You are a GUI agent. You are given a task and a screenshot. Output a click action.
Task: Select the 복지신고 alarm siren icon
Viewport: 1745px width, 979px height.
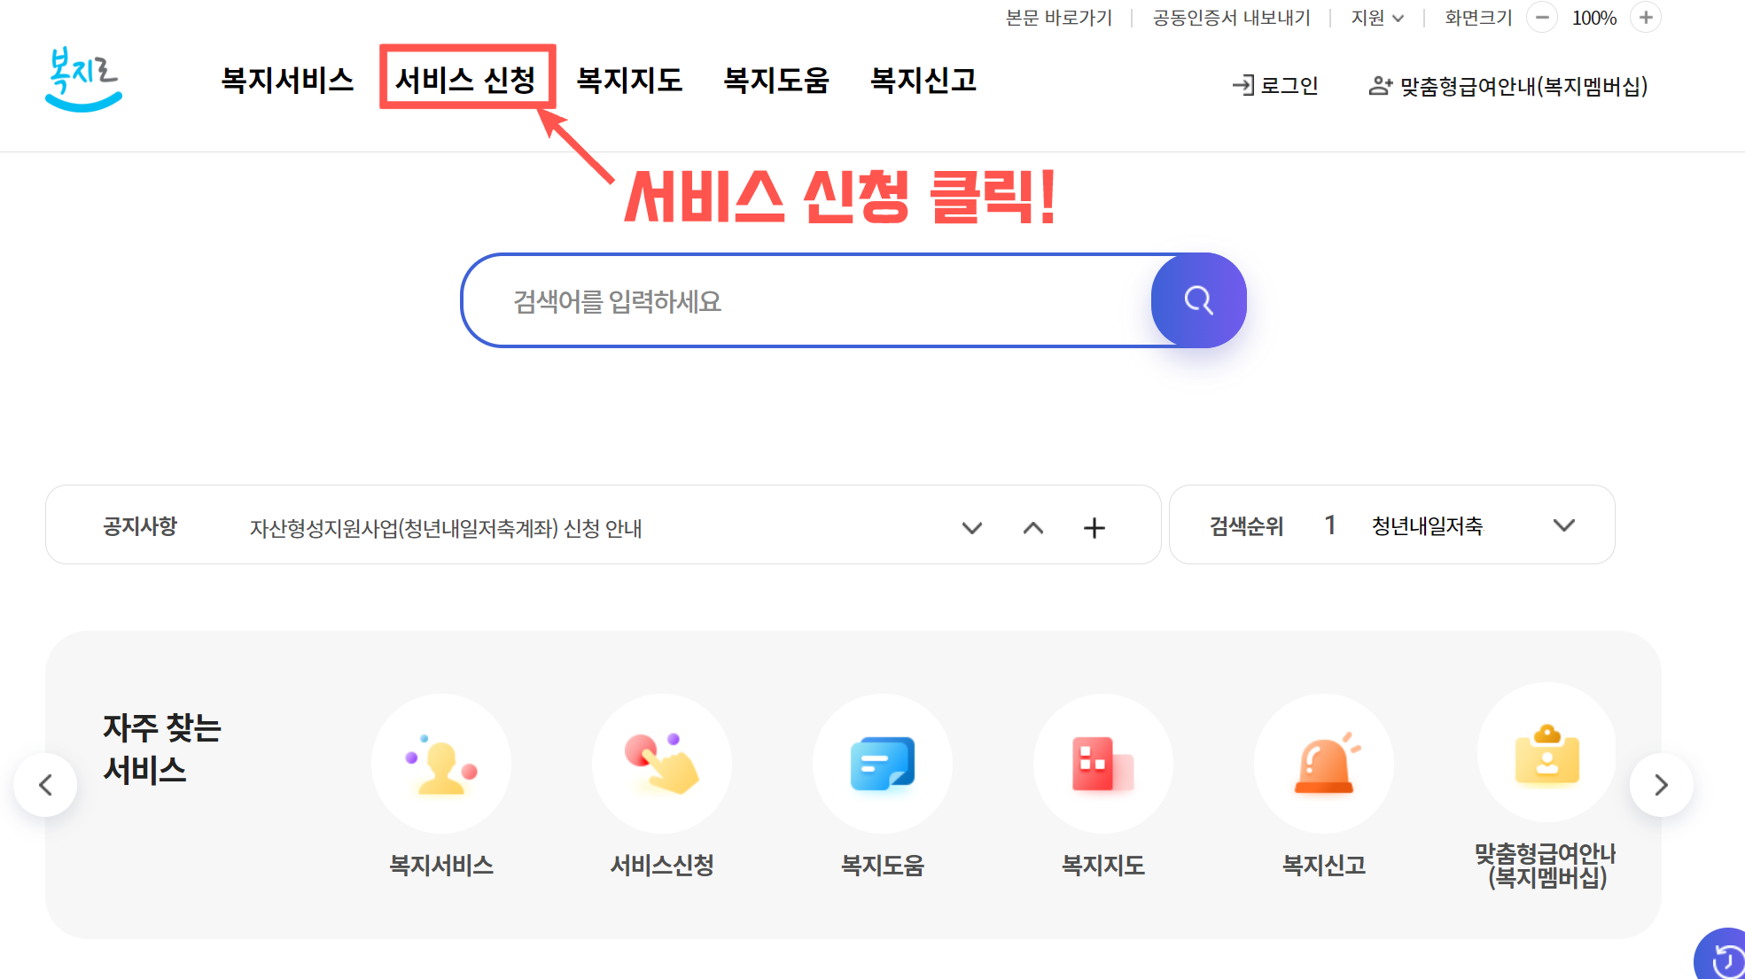tap(1323, 764)
